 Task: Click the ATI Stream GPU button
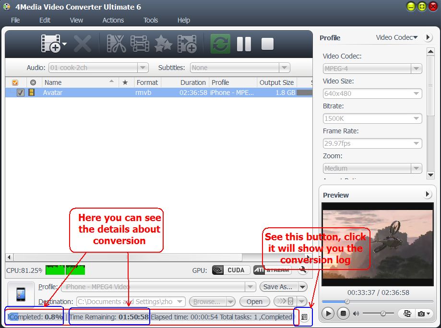click(x=272, y=270)
